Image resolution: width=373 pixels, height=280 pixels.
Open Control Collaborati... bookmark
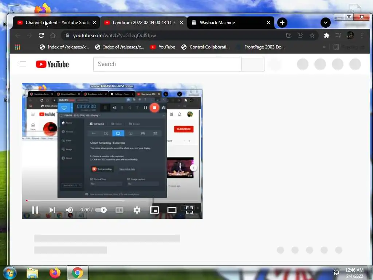[205, 47]
